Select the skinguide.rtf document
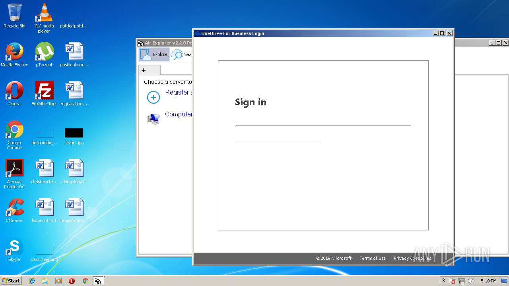509x286 pixels. click(x=74, y=172)
